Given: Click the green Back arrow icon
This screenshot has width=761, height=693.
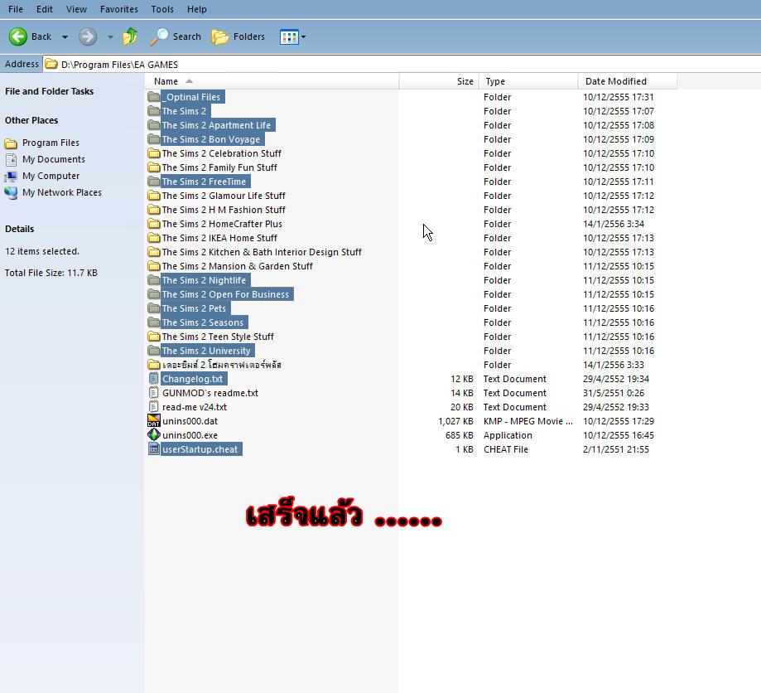Looking at the screenshot, I should tap(18, 36).
